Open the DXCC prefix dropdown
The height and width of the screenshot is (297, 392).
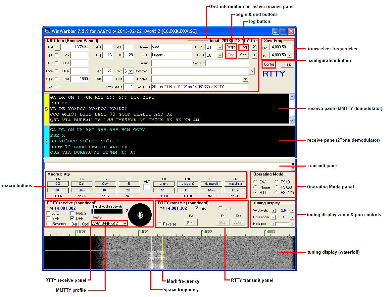point(220,47)
